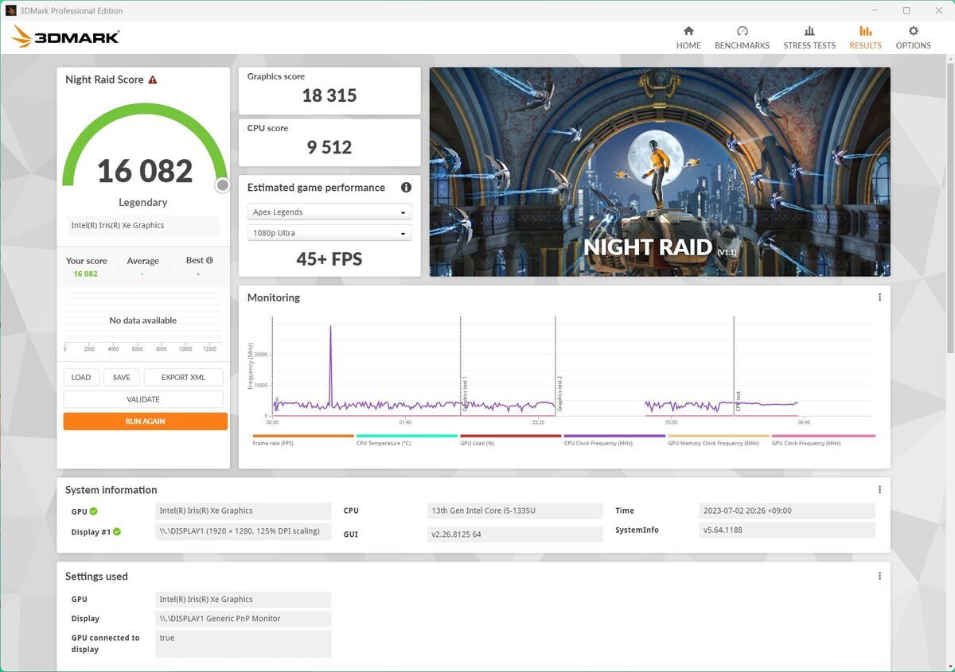Click the Graphics test 2 marker in the chart

coord(559,393)
